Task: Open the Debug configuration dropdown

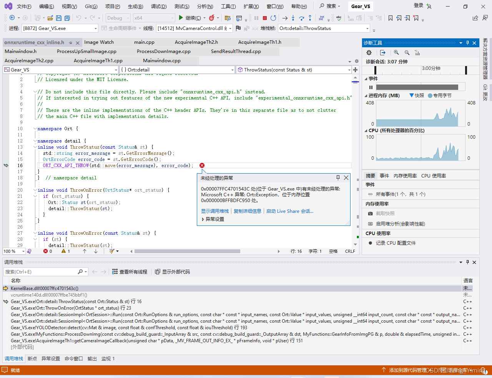Action: [118, 18]
